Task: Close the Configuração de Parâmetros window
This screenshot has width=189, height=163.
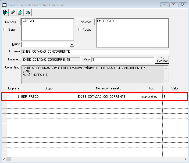Action: tap(183, 5)
